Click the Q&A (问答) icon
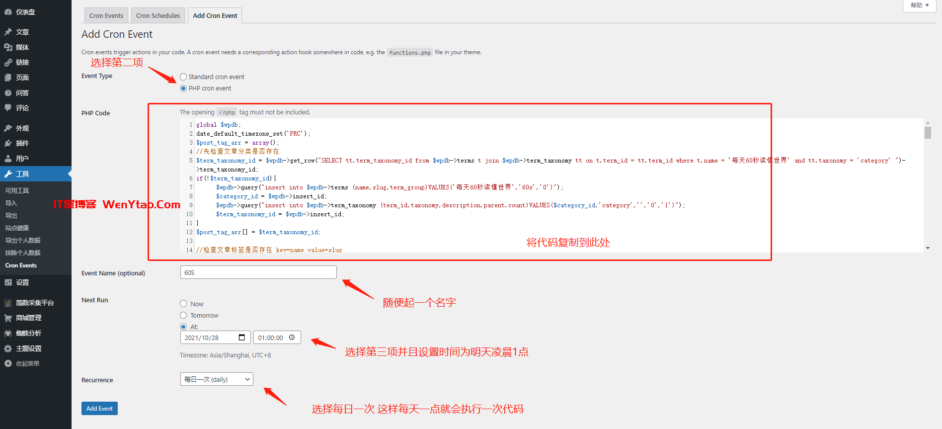Screen dimensions: 942x429 click(x=8, y=93)
